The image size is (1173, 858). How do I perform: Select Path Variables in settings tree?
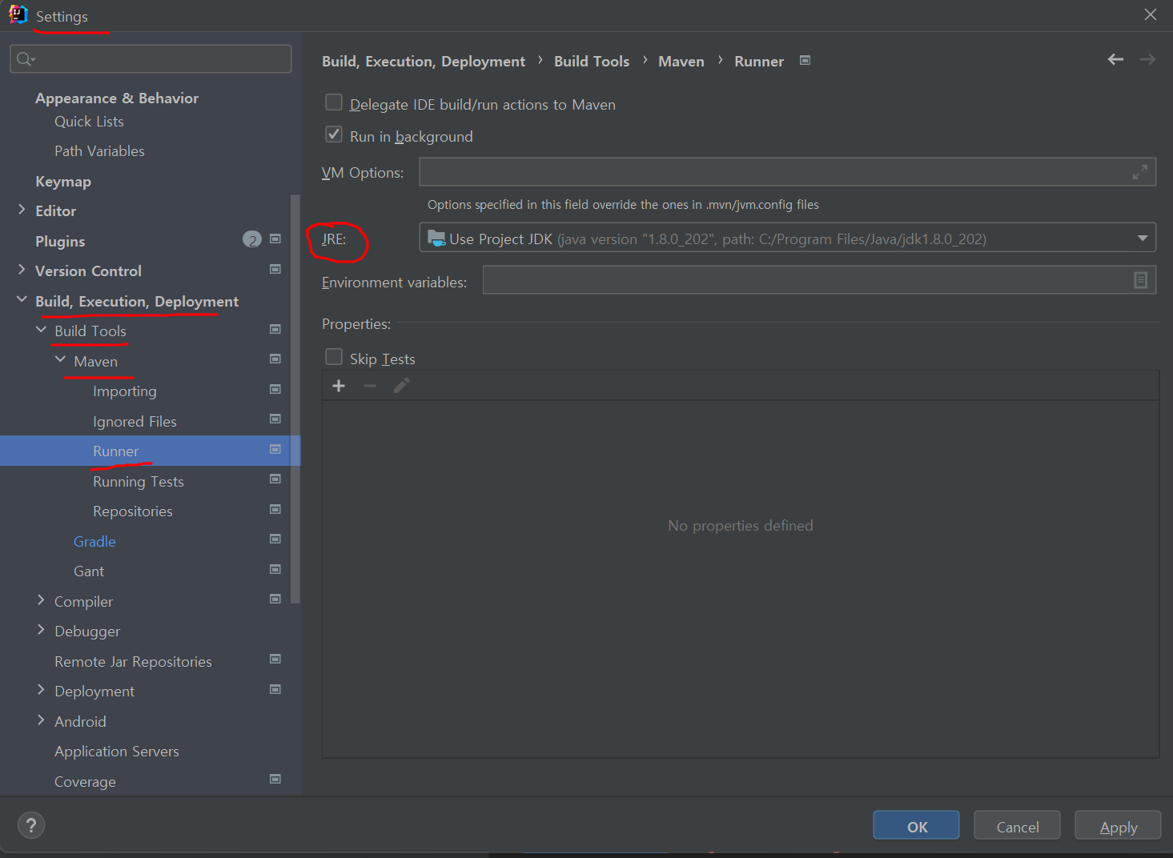99,151
